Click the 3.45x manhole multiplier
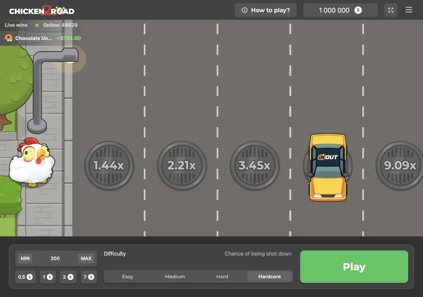The height and width of the screenshot is (297, 423). [x=254, y=166]
